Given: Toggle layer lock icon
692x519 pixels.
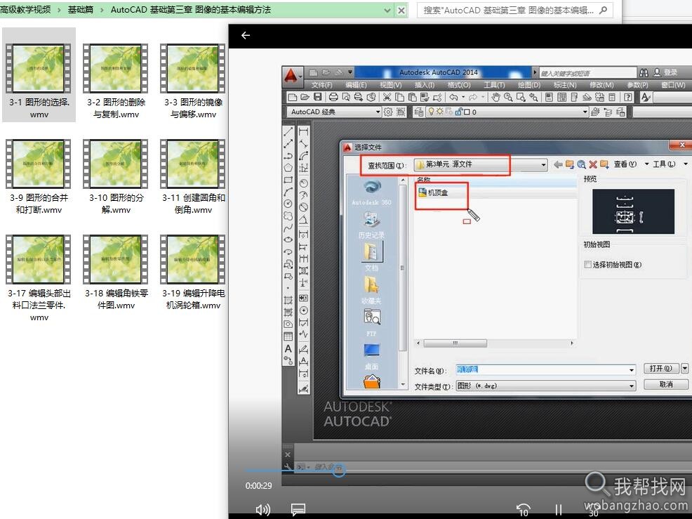Looking at the screenshot, I should tap(458, 112).
